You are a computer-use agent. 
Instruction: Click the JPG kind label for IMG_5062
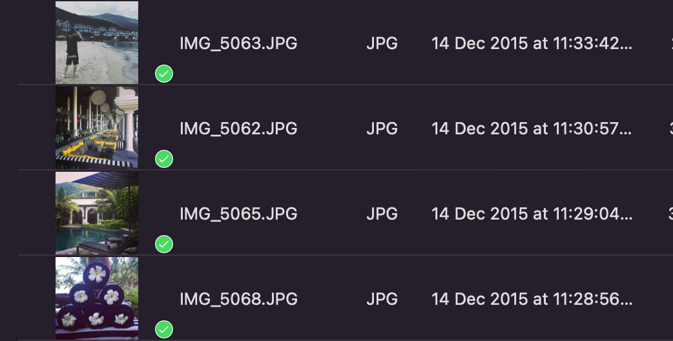tap(382, 129)
